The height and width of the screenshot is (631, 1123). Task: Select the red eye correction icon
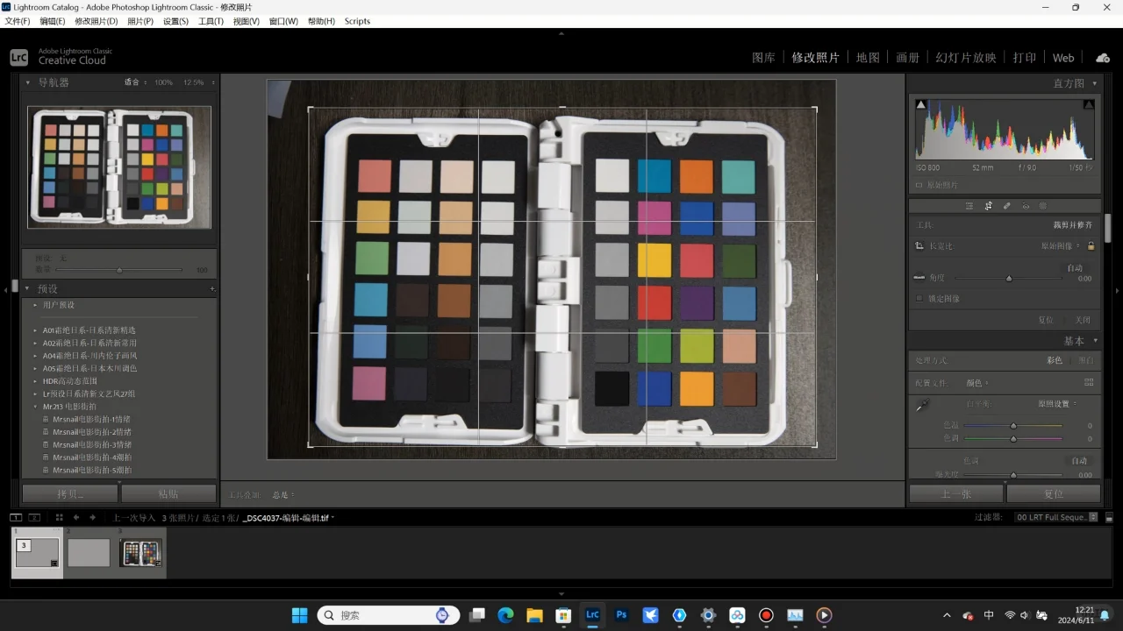coord(1025,206)
